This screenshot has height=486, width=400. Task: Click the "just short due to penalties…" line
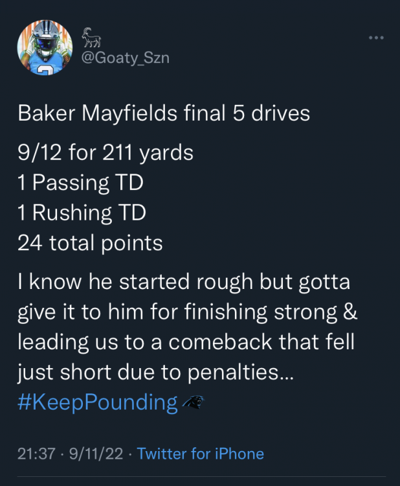pyautogui.click(x=155, y=373)
